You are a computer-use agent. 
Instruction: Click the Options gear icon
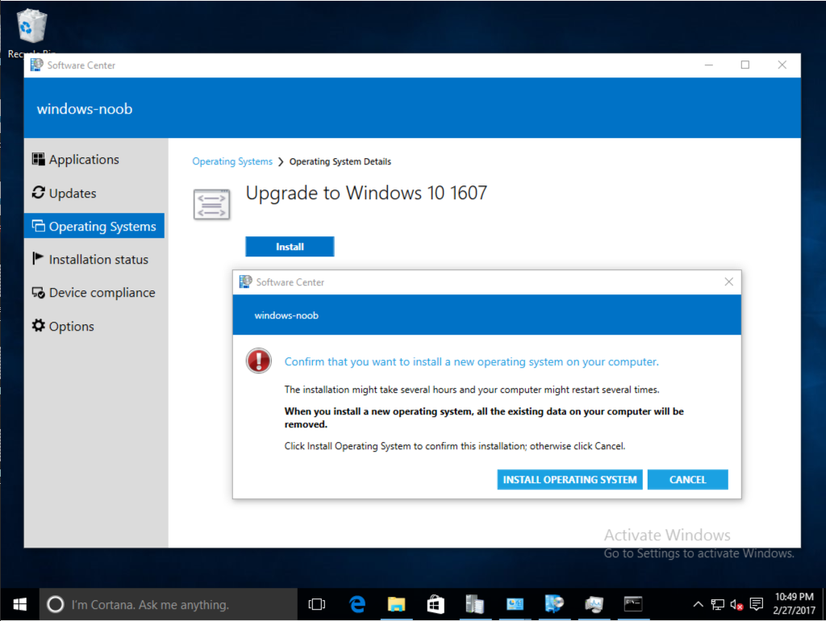click(39, 326)
